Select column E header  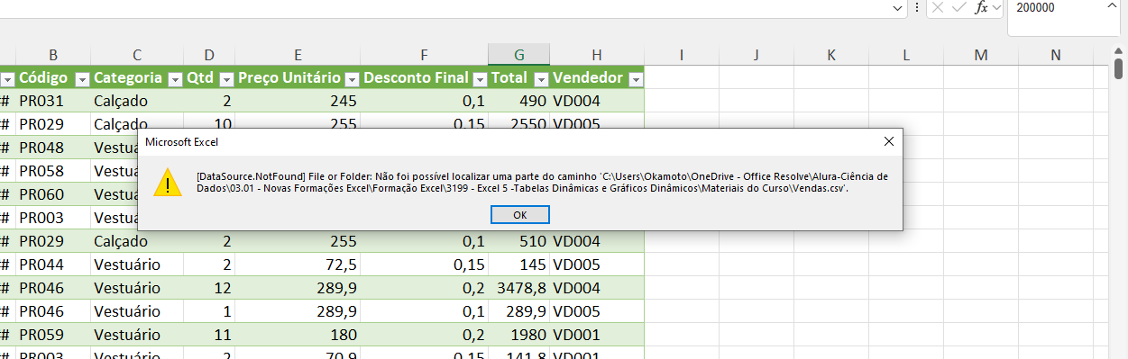click(298, 55)
